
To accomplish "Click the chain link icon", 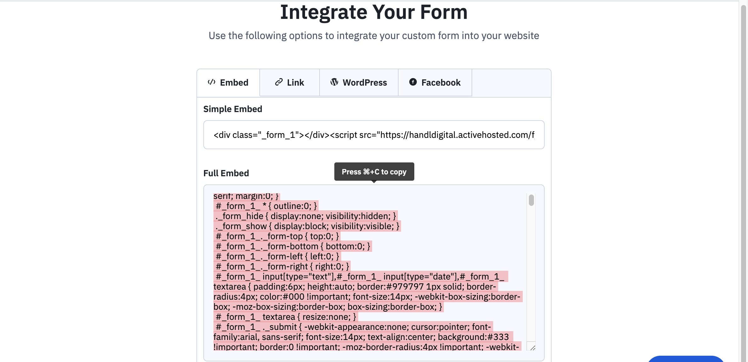I will [279, 82].
